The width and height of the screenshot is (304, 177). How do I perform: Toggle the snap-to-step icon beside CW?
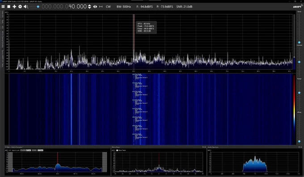101,7
